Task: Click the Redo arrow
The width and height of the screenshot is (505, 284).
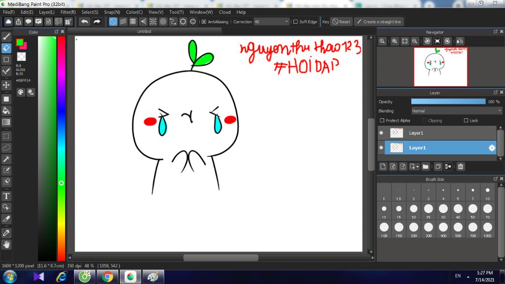Action: tap(97, 22)
